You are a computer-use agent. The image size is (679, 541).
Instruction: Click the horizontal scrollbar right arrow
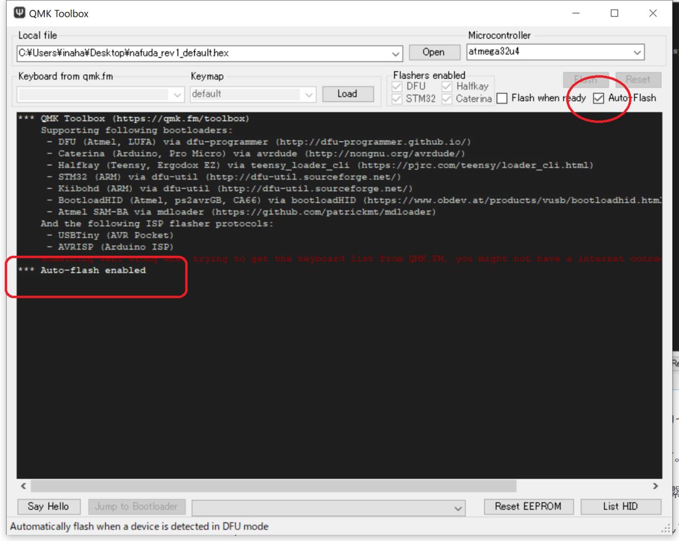[x=655, y=486]
